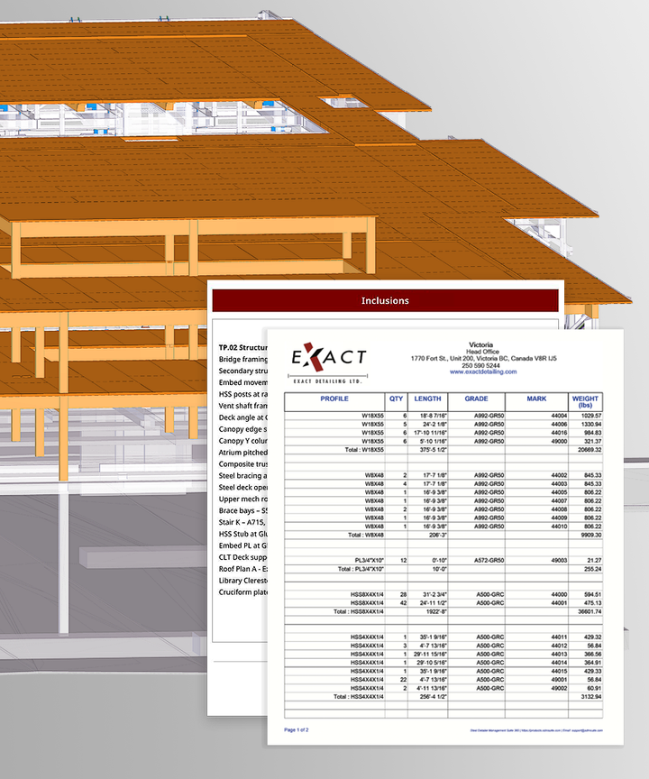The image size is (649, 779).
Task: Select the 'HSS posts at ra' inclusion line
Action: pos(242,395)
